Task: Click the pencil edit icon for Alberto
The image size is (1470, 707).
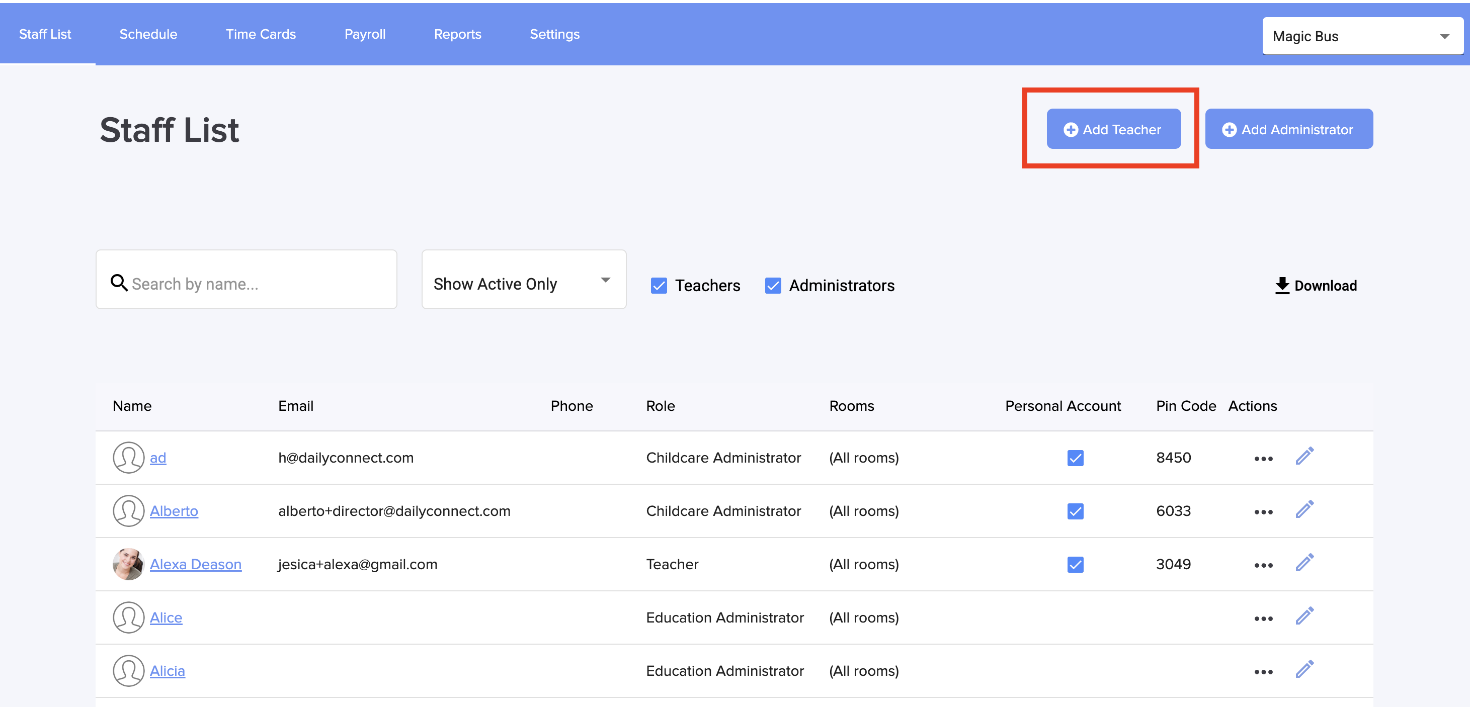Action: [x=1304, y=509]
